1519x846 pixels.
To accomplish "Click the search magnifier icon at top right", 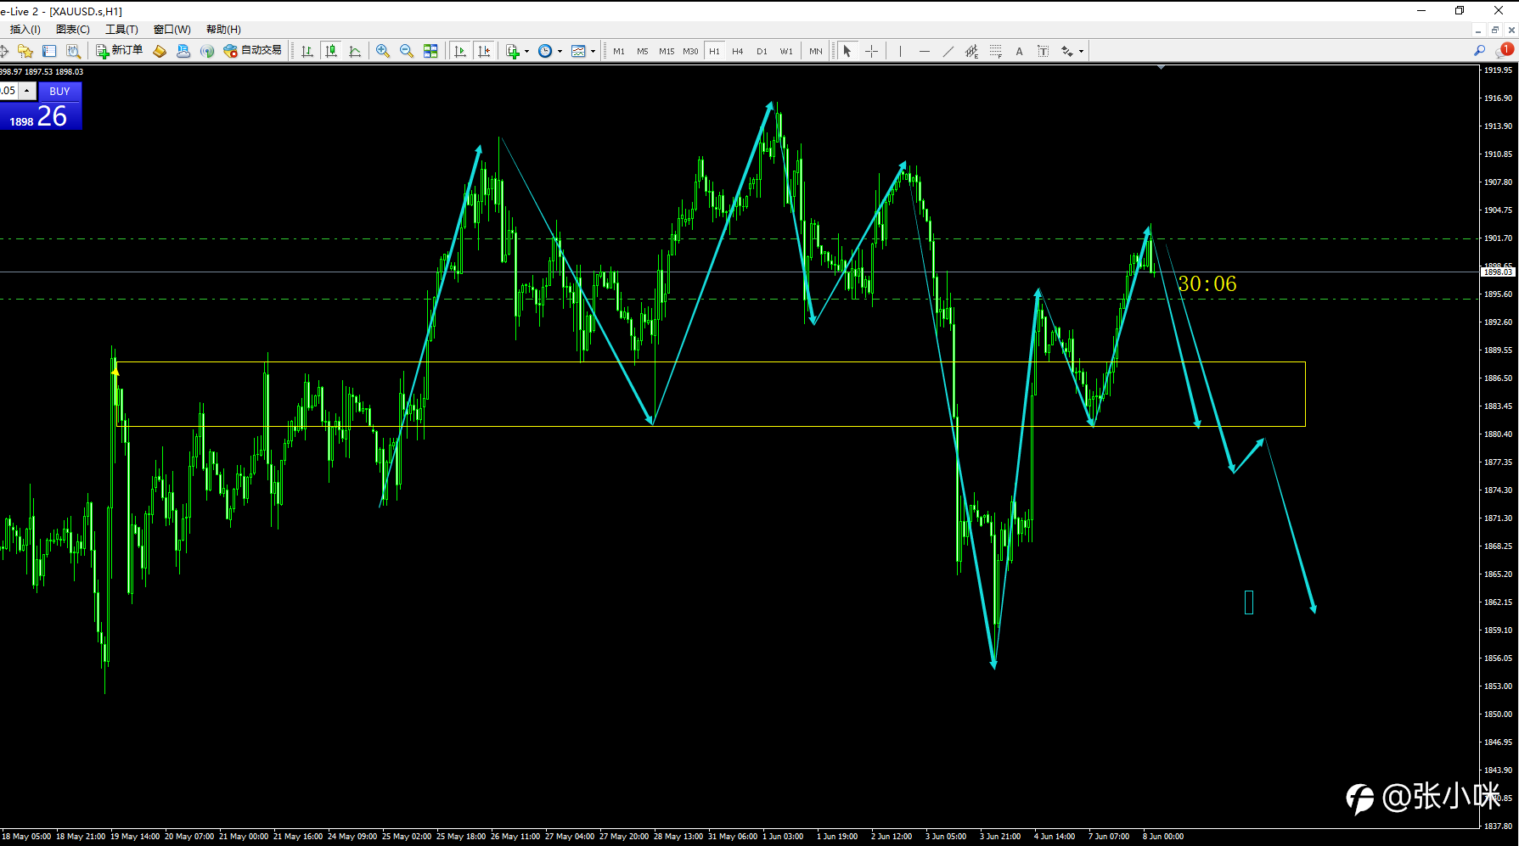I will tap(1480, 51).
